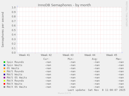This screenshot has height=96, width=129.
Task: Click the orange OS Waits color swatch
Action: (4, 68)
